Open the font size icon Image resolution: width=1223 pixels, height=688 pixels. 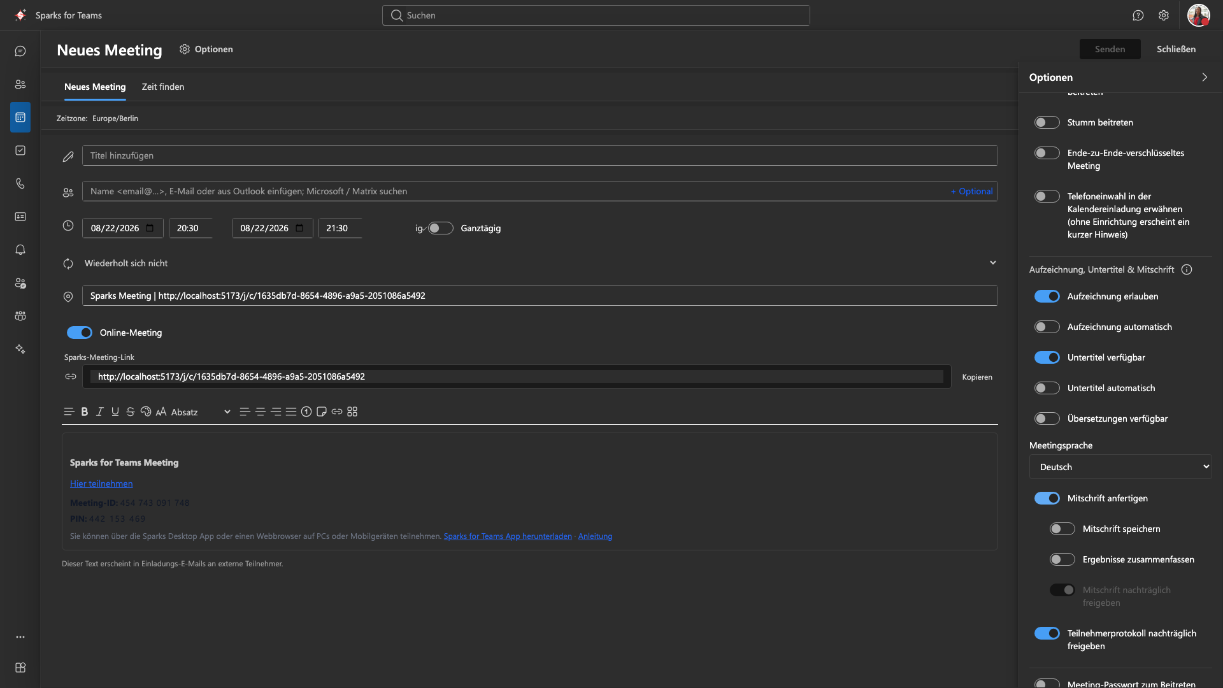point(161,412)
